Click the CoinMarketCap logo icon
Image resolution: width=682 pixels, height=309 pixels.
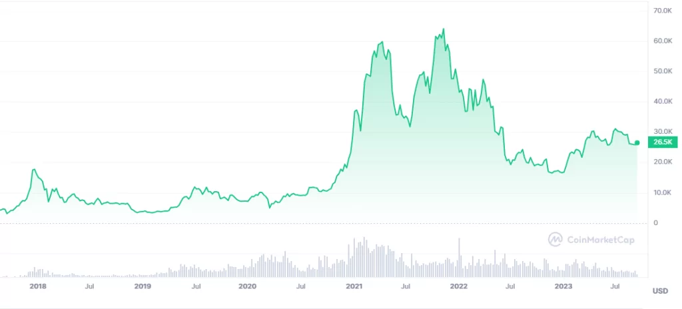click(x=555, y=239)
